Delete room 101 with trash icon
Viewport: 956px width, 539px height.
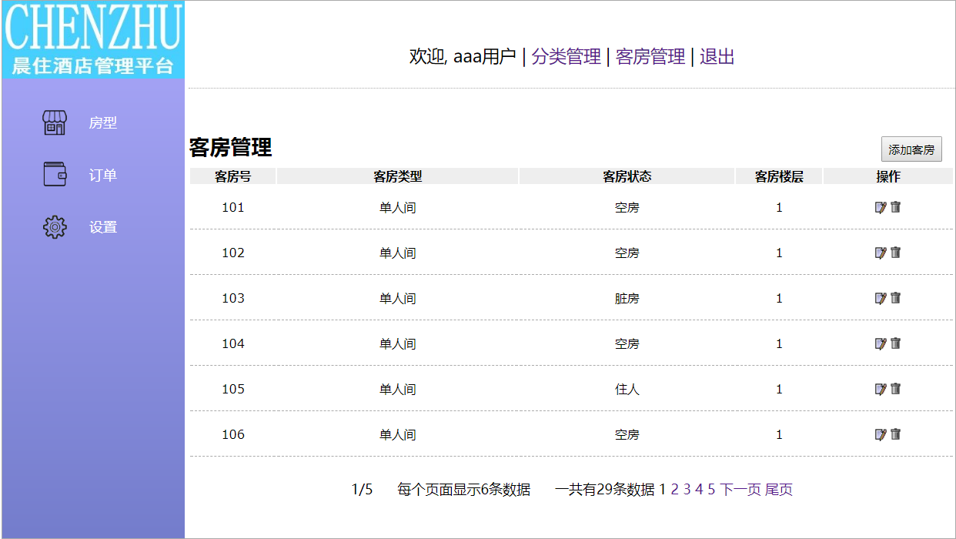895,207
